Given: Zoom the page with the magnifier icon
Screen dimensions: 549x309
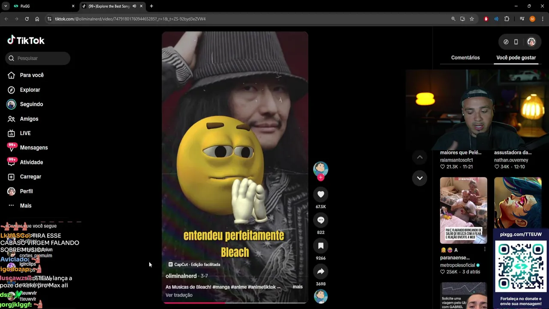Looking at the screenshot, I should (453, 19).
